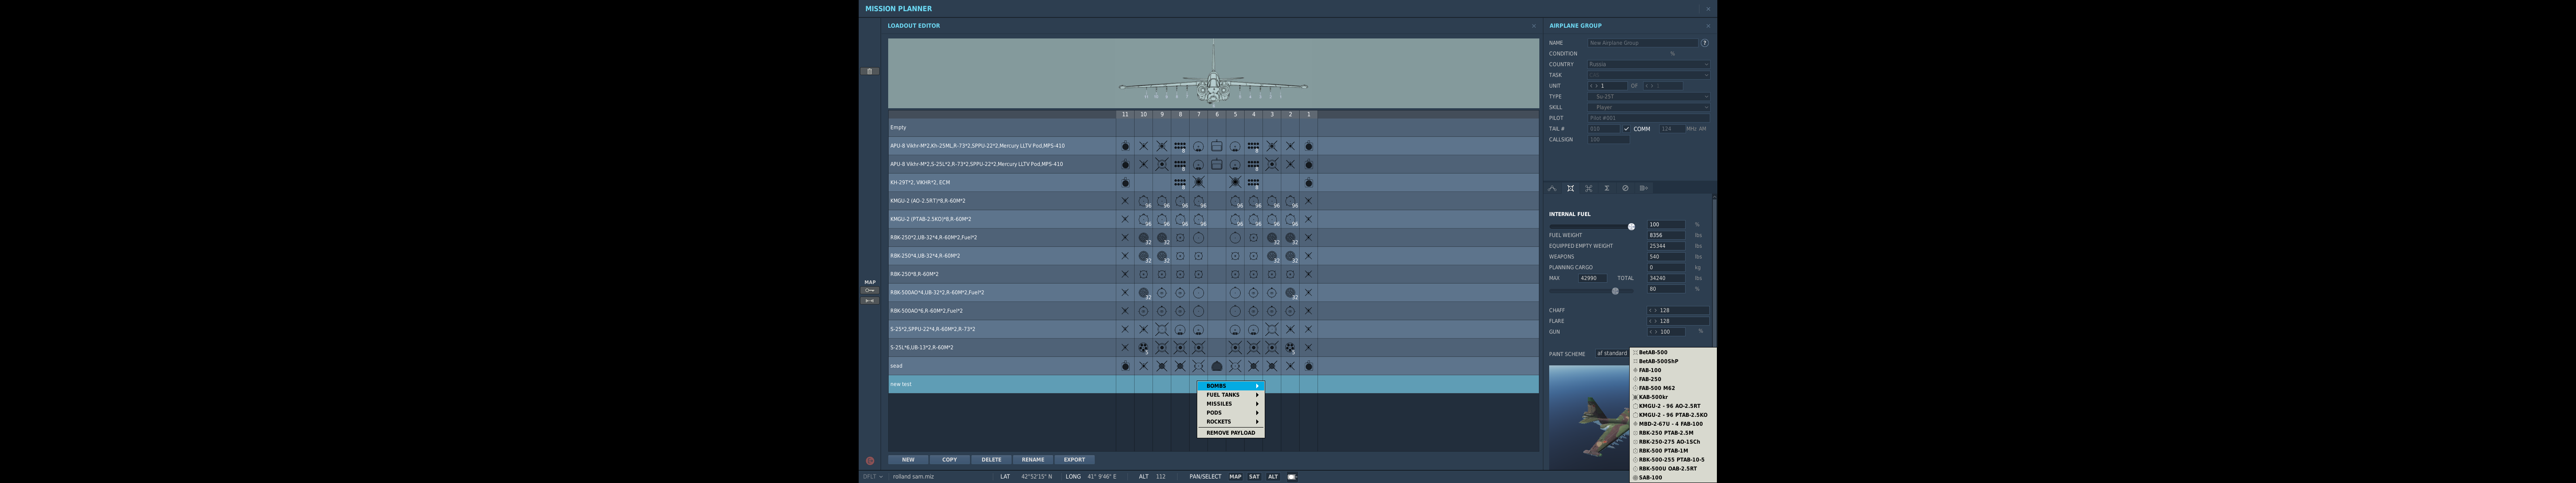This screenshot has width=2576, height=483.
Task: Expand the Missiles submenu
Action: point(1231,404)
